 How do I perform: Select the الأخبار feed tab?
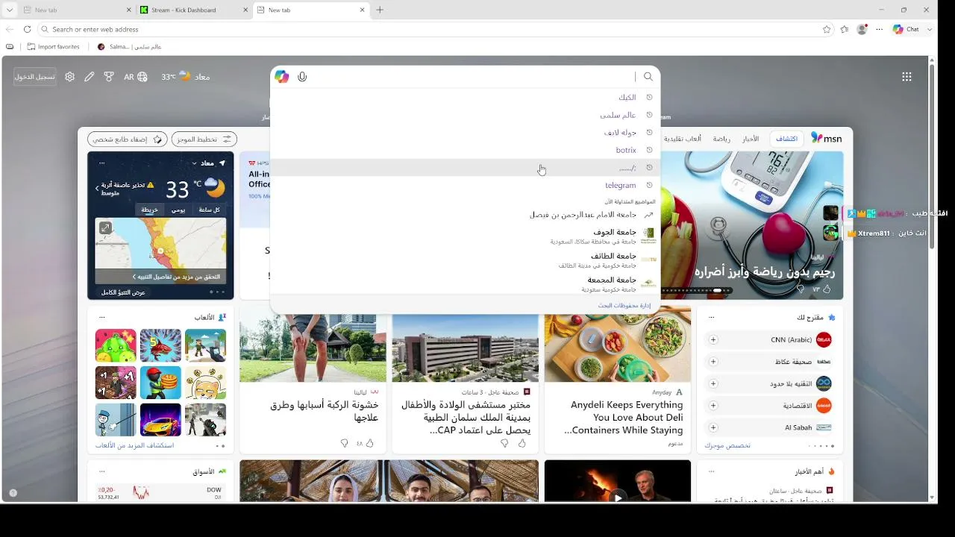click(x=751, y=139)
